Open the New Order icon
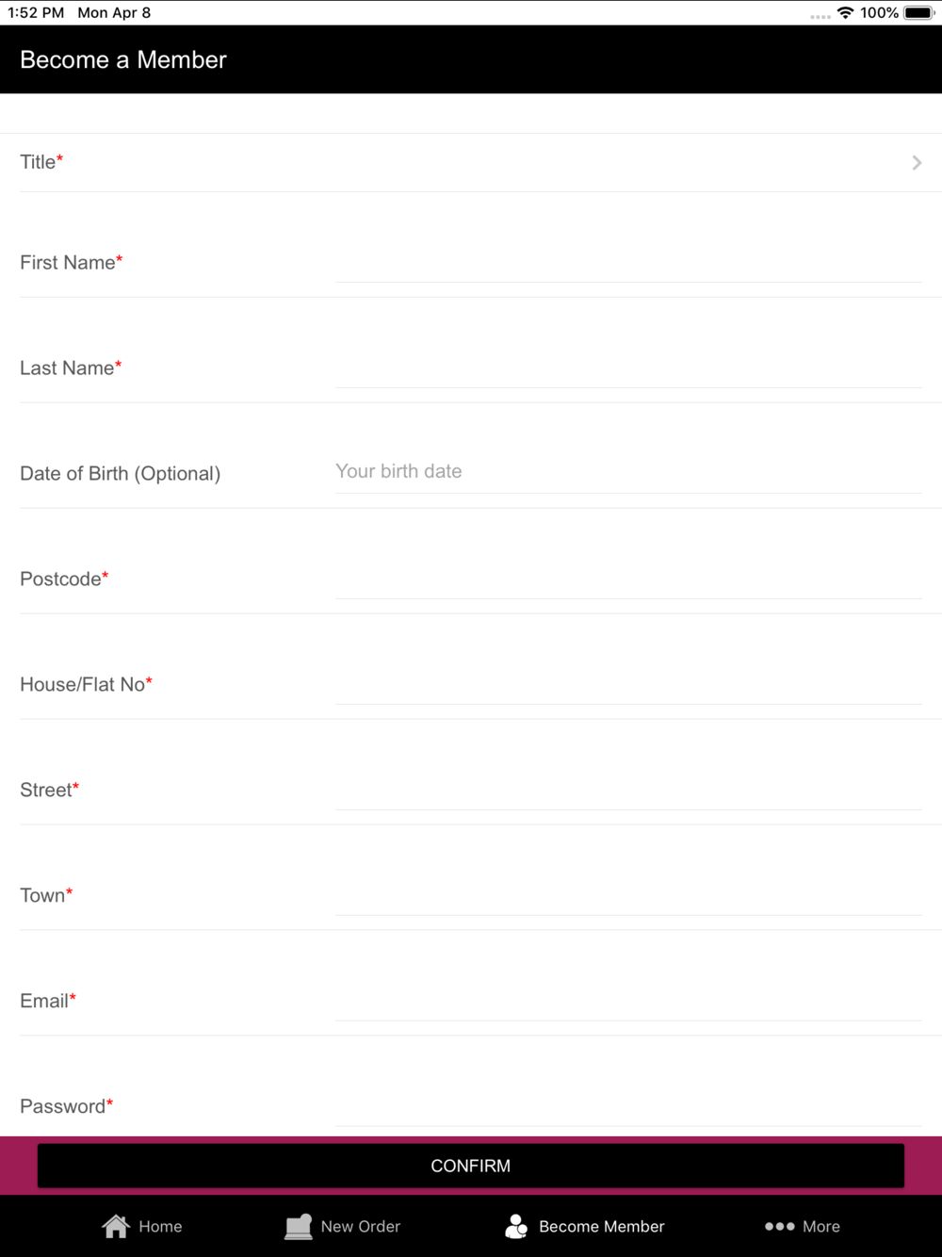This screenshot has height=1257, width=942. [x=299, y=1226]
